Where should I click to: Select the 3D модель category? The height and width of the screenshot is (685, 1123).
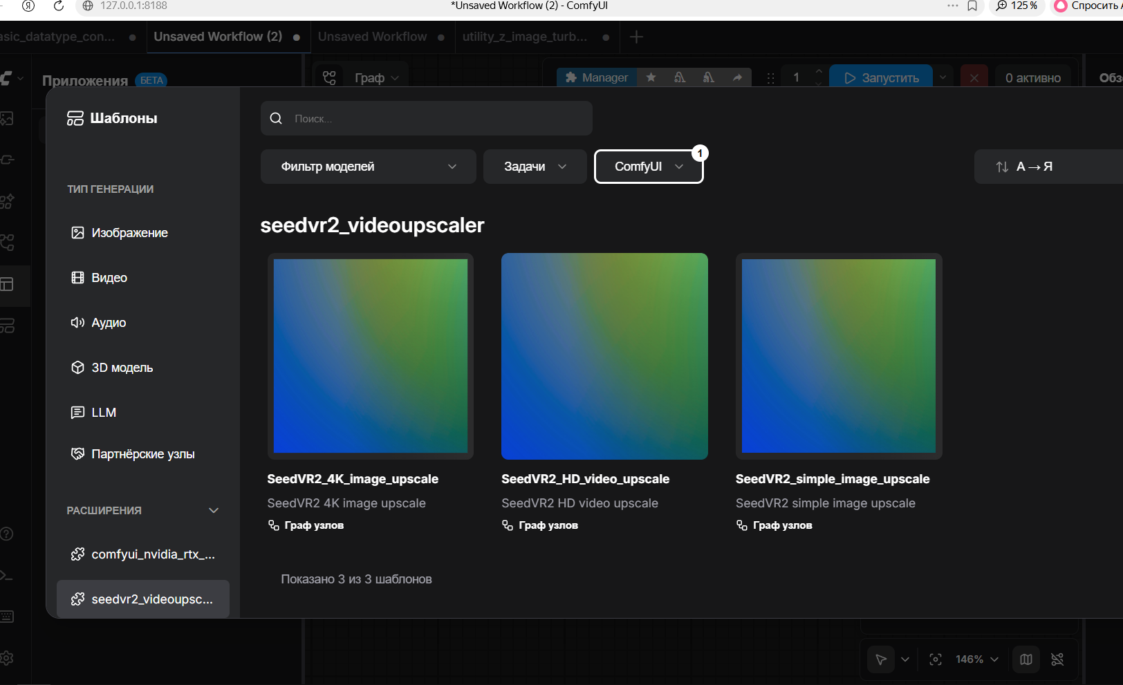[x=143, y=368]
